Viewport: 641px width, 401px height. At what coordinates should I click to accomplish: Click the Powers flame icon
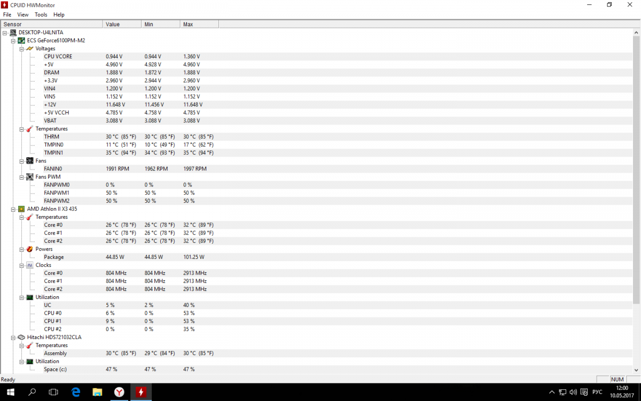point(30,249)
